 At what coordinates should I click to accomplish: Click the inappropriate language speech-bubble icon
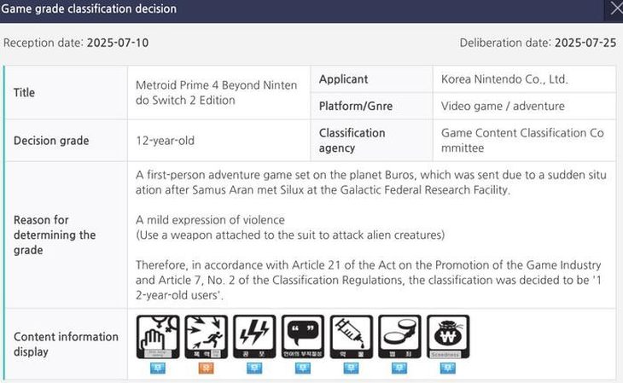(x=303, y=337)
